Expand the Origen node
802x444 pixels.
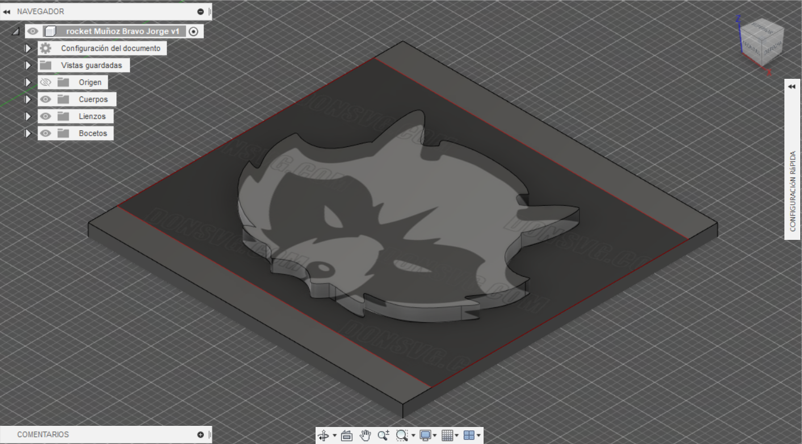tap(28, 82)
